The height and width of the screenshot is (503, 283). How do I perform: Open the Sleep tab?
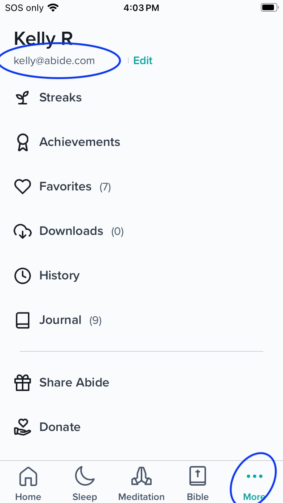85,483
